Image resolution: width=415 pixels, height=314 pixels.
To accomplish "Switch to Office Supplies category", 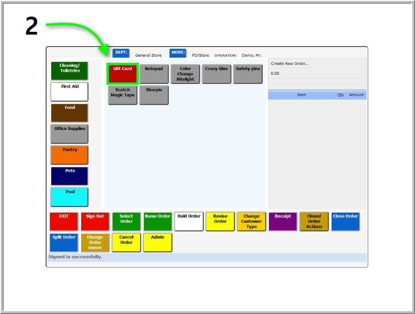I will click(69, 134).
